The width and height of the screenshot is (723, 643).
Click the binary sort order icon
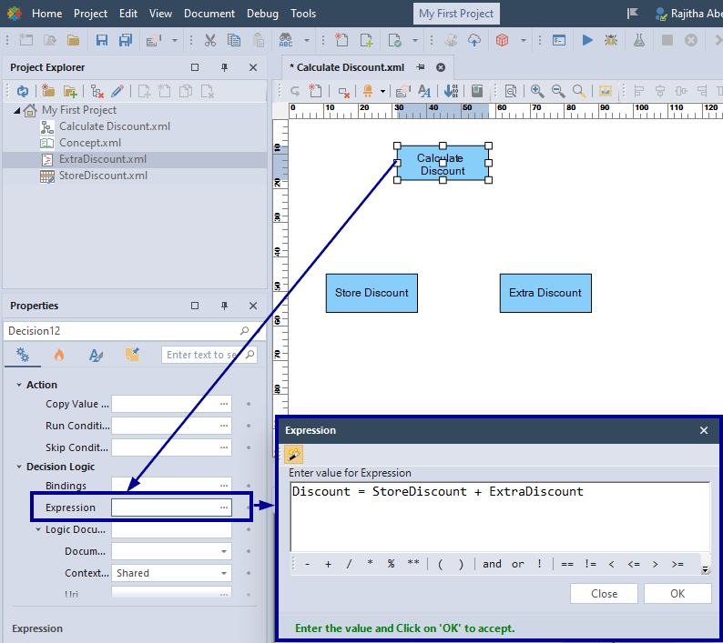click(x=451, y=91)
